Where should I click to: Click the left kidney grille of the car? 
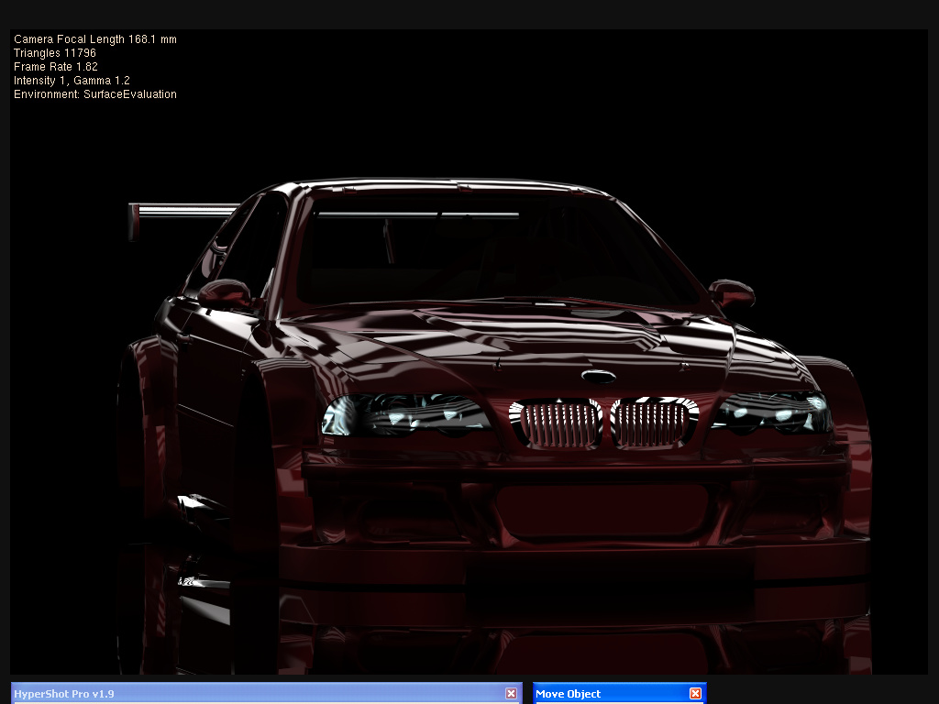click(556, 423)
